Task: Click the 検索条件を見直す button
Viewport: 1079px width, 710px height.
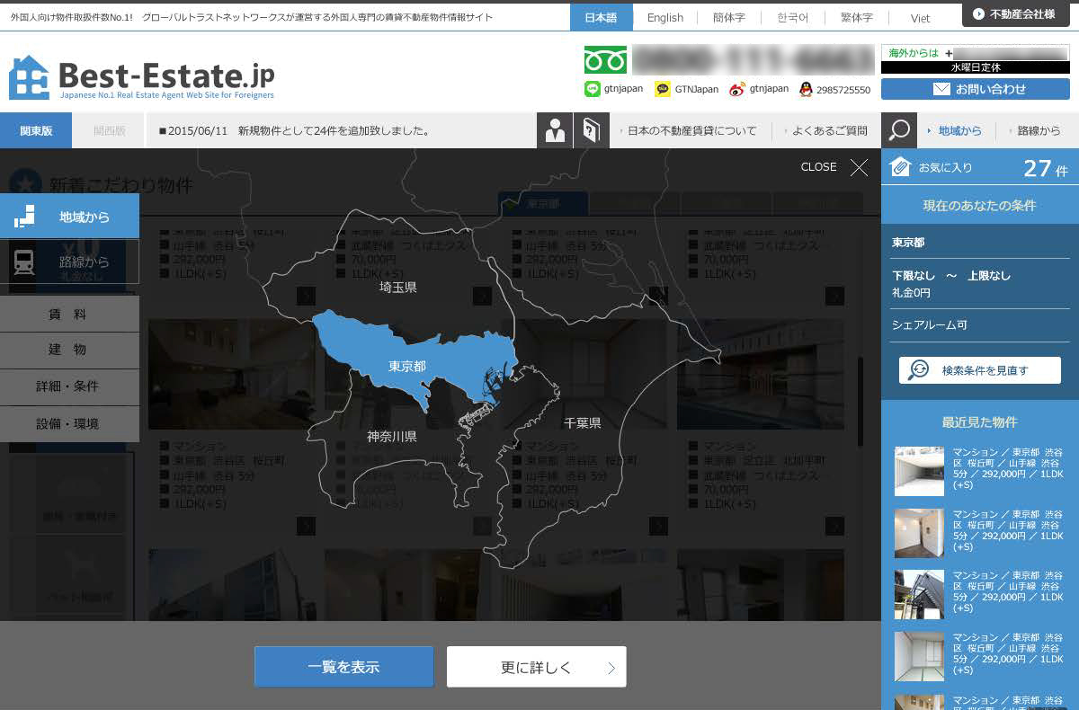Action: tap(979, 370)
